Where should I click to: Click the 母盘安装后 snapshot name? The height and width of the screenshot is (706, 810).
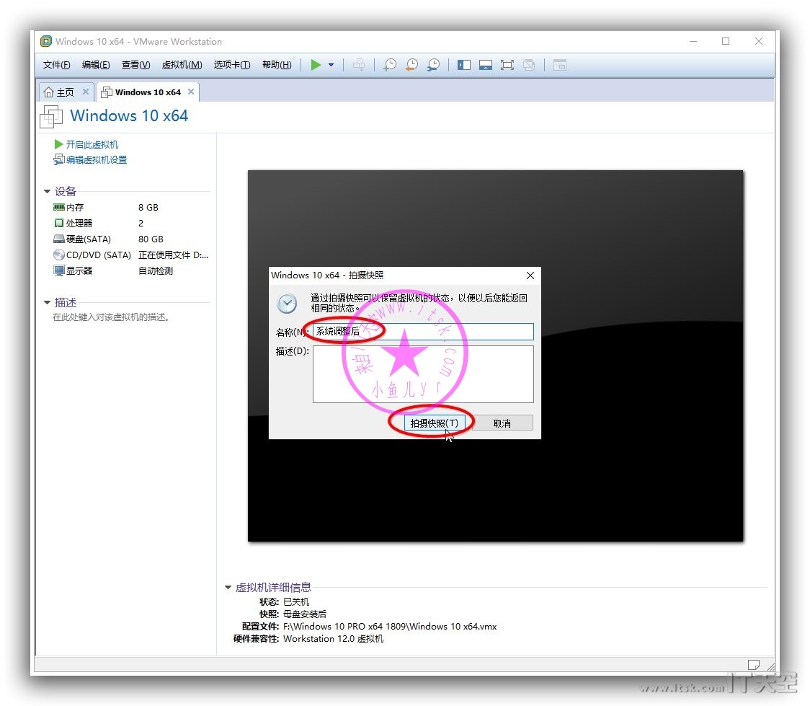pos(305,614)
